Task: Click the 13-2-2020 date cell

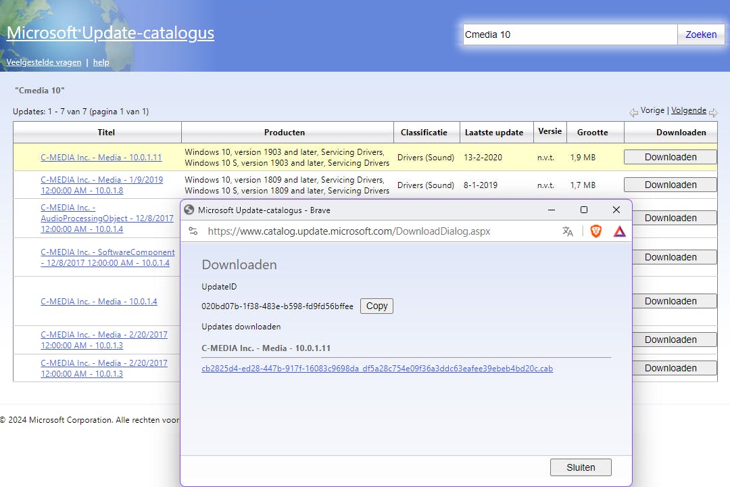Action: [483, 158]
